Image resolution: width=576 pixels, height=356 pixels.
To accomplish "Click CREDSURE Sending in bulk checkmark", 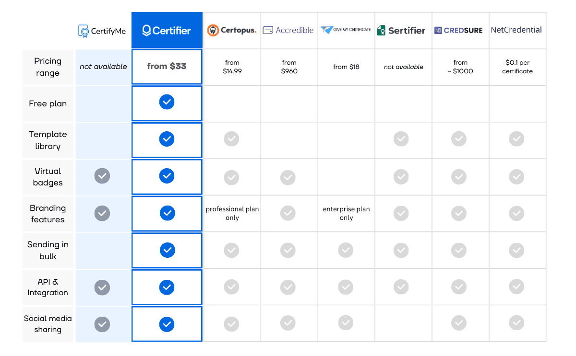I will point(459,250).
